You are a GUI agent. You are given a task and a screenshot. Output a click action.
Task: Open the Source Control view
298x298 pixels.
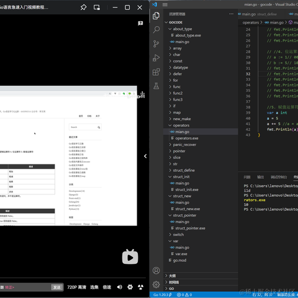[156, 43]
